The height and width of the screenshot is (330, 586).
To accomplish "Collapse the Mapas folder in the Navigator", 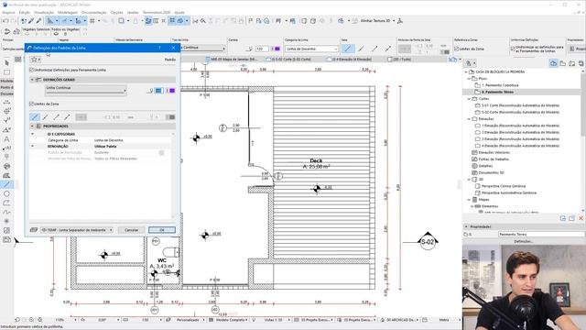I will 470,200.
